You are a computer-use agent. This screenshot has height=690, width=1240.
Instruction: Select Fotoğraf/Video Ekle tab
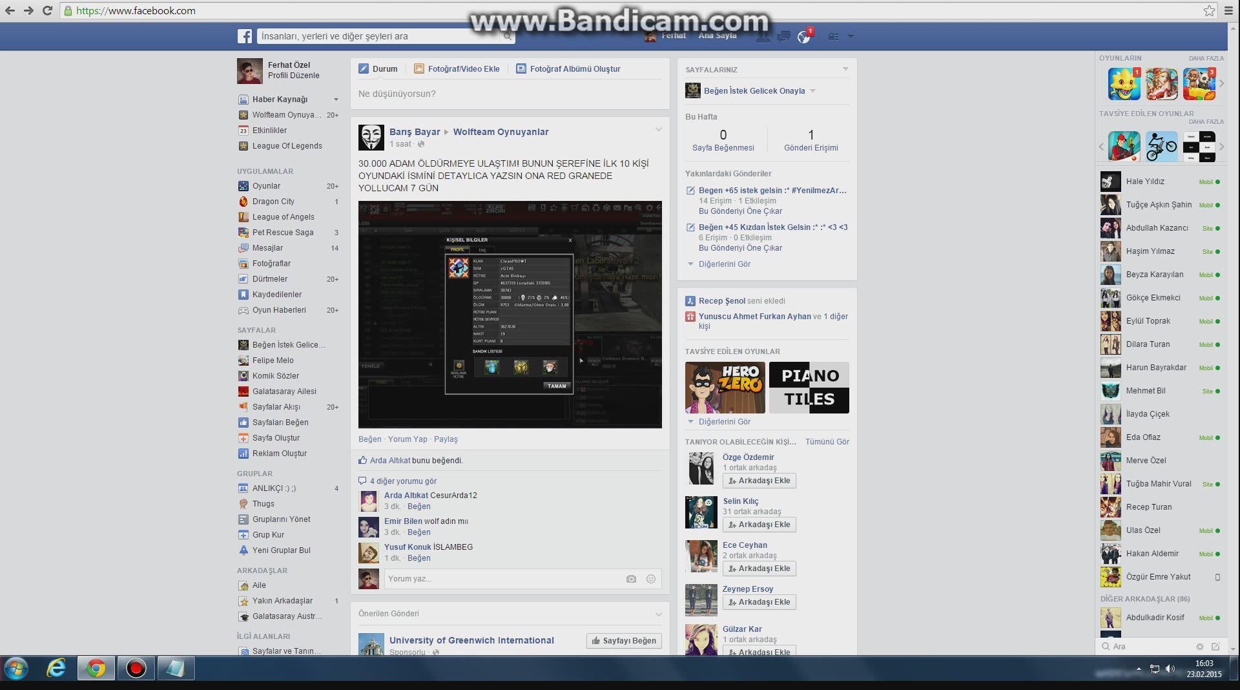[x=457, y=69]
